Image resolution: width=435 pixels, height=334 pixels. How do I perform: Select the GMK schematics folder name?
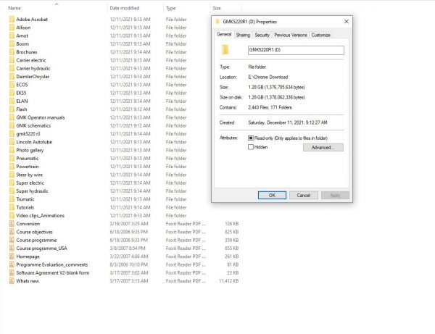(x=33, y=125)
